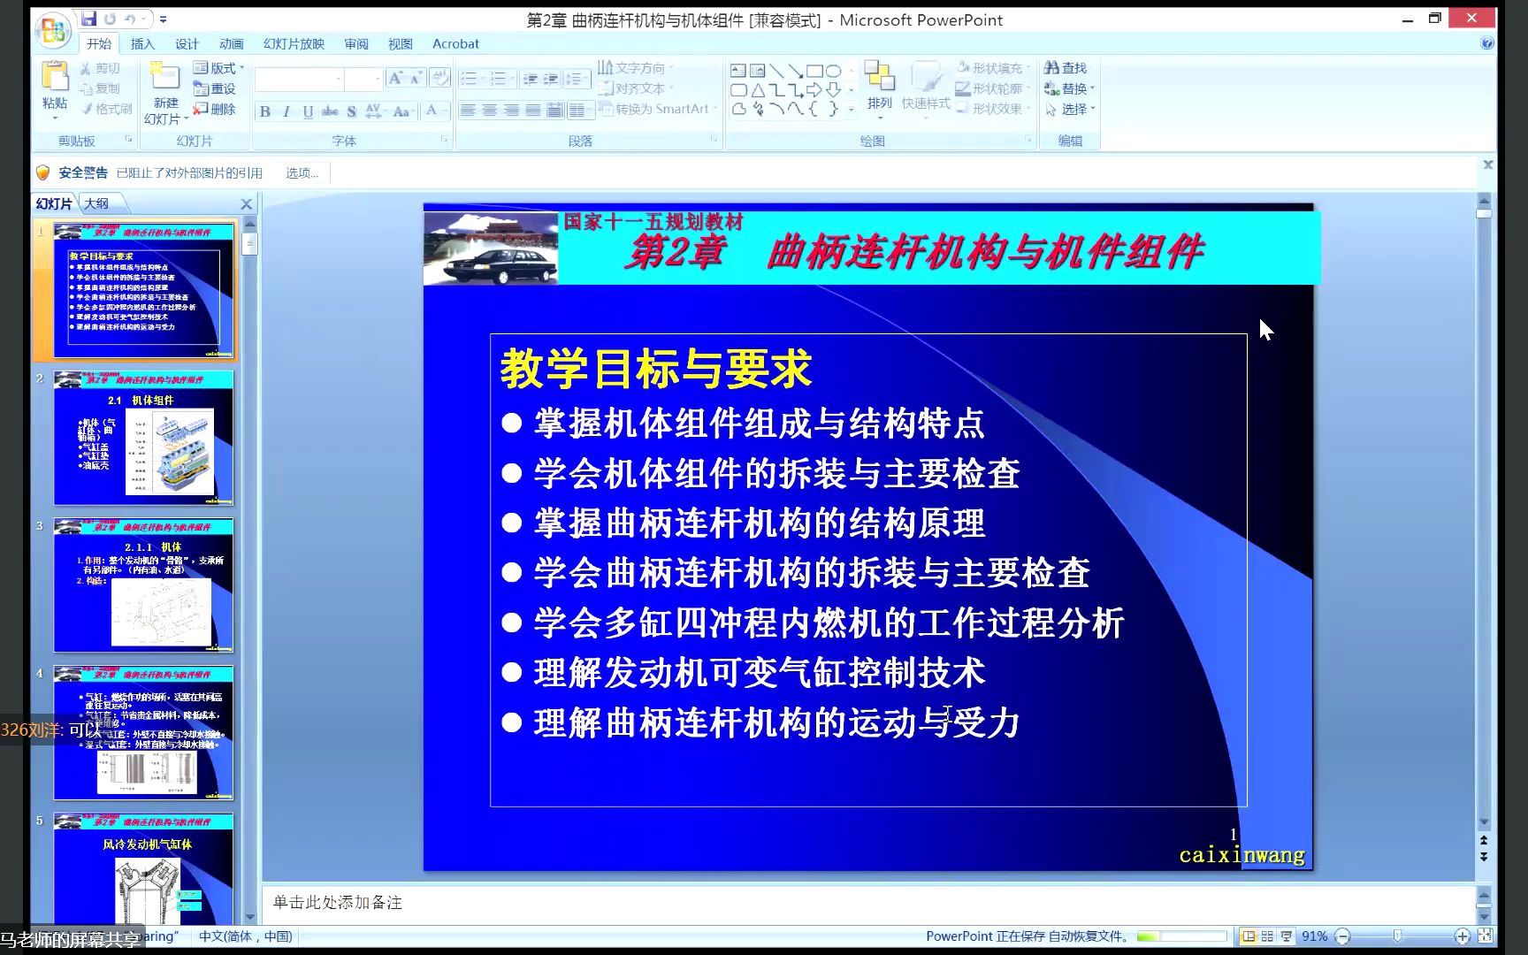Open the Review (审阅) ribbon tab
This screenshot has width=1528, height=955.
(356, 43)
